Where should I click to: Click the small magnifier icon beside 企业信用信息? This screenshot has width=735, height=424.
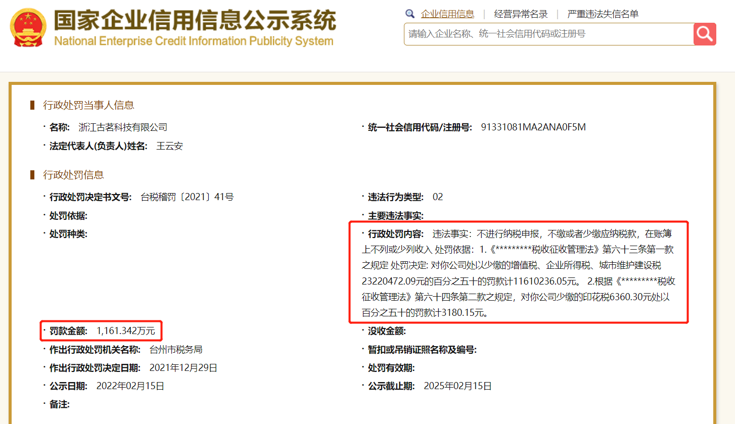pos(410,14)
